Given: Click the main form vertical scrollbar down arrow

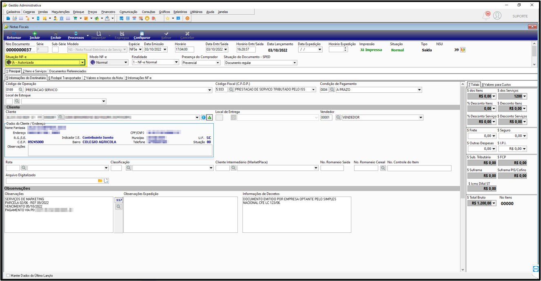Looking at the screenshot, I should tap(462, 270).
